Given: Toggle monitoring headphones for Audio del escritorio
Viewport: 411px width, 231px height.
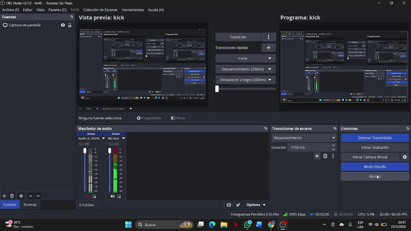Looking at the screenshot, I should pos(94,196).
